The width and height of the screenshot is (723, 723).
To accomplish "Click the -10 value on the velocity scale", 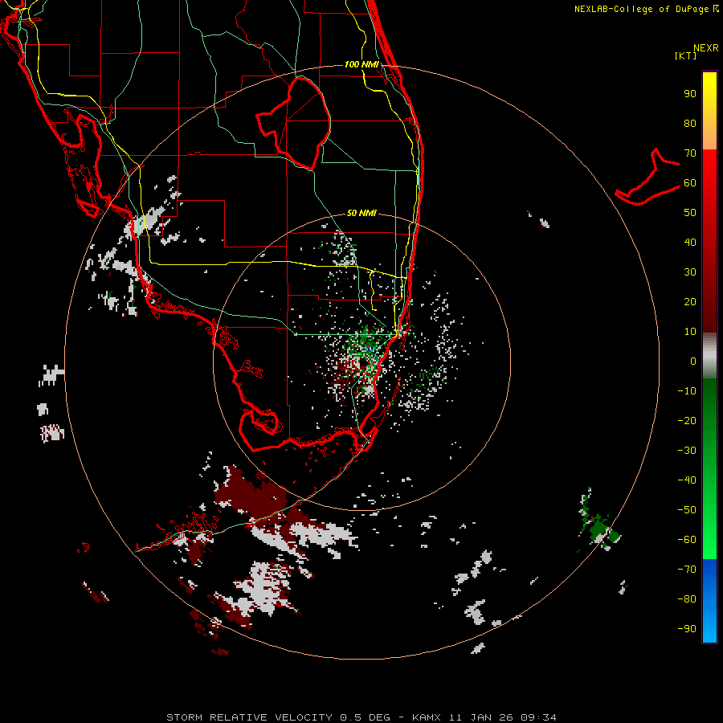I will tap(687, 391).
